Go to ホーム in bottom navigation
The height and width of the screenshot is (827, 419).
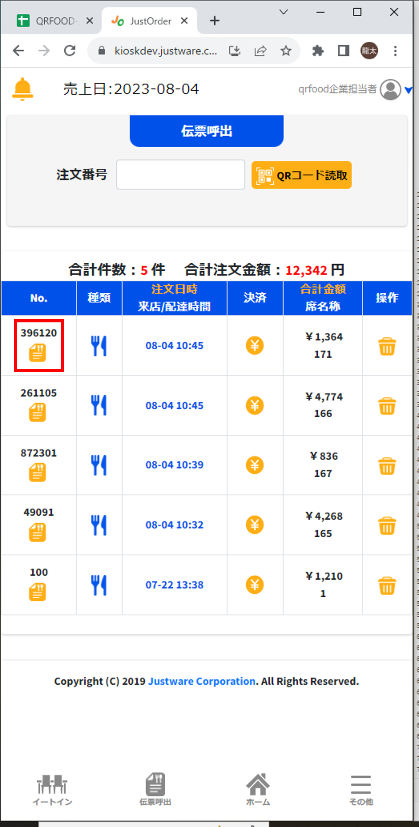(x=258, y=789)
